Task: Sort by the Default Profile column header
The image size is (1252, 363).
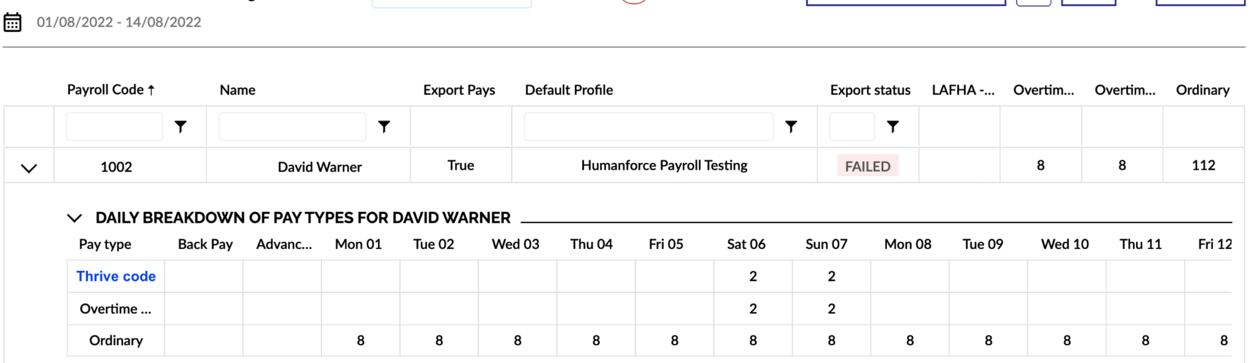Action: tap(569, 90)
